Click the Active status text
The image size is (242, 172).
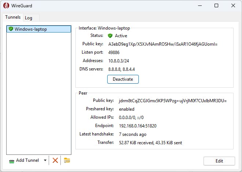click(121, 36)
